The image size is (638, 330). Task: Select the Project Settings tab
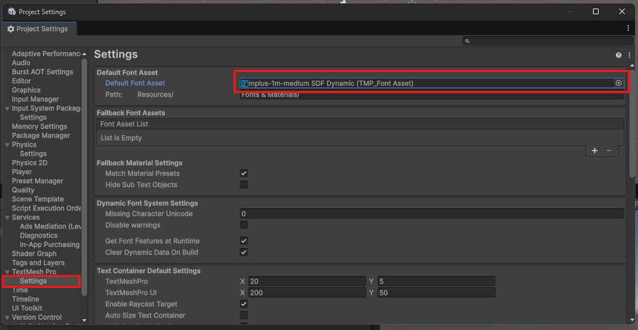(x=38, y=29)
